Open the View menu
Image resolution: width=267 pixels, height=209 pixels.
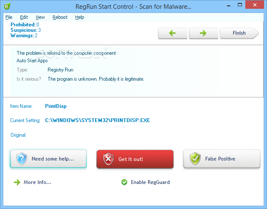(x=40, y=17)
